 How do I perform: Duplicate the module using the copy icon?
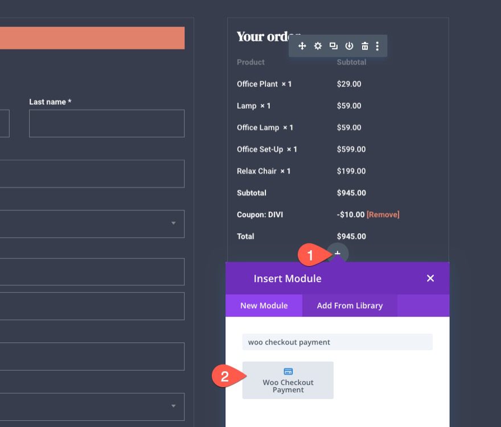coord(333,46)
